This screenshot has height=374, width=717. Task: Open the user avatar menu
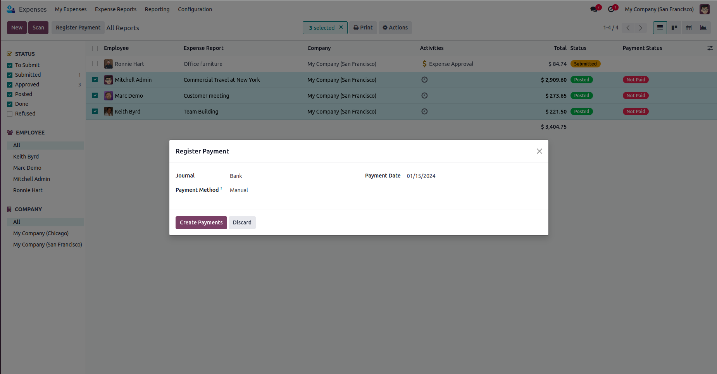(705, 9)
